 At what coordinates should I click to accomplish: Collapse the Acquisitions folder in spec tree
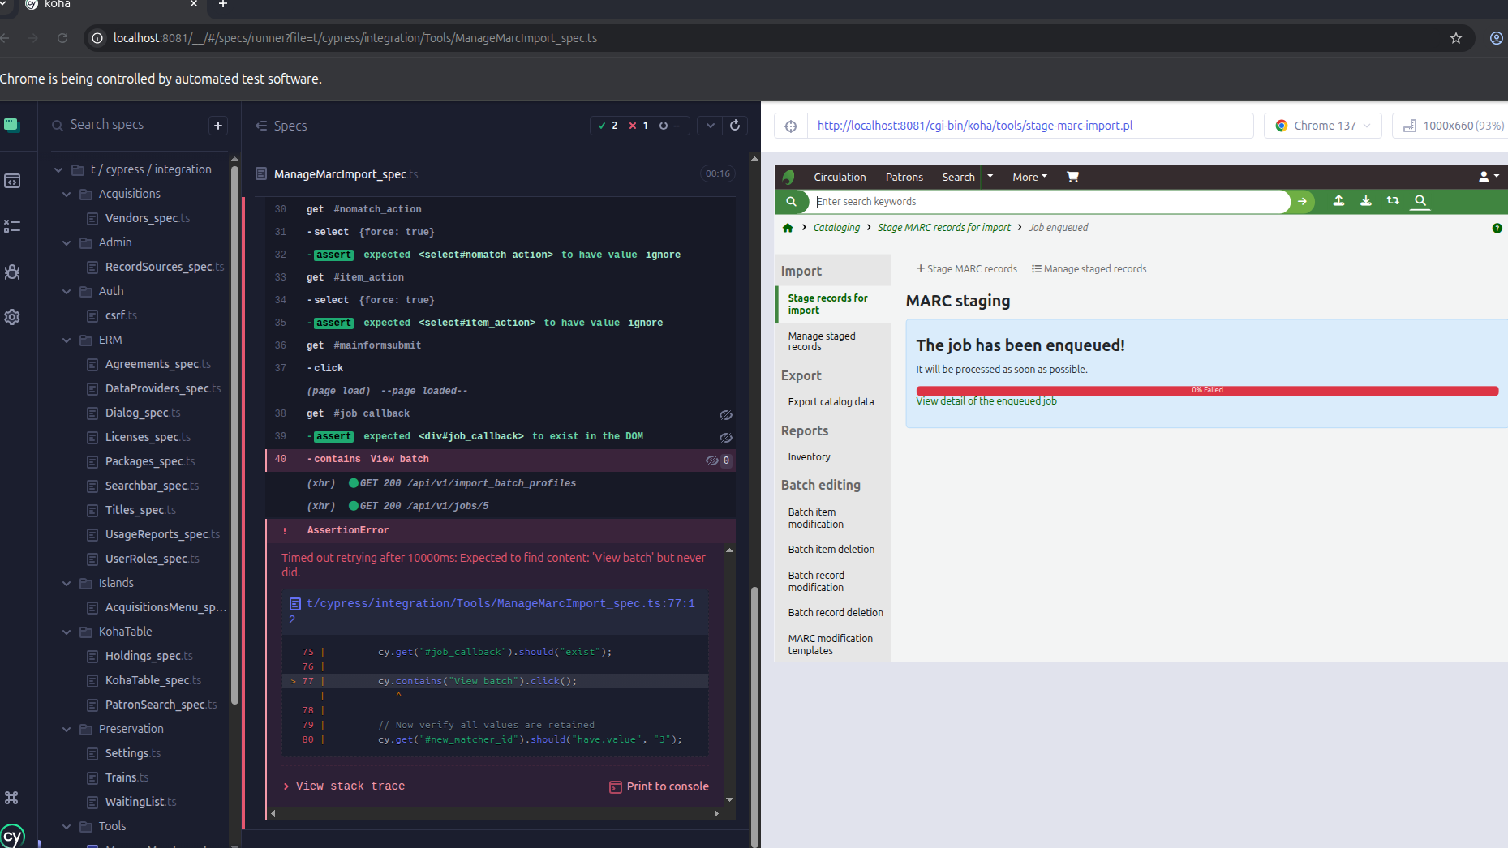pyautogui.click(x=67, y=194)
